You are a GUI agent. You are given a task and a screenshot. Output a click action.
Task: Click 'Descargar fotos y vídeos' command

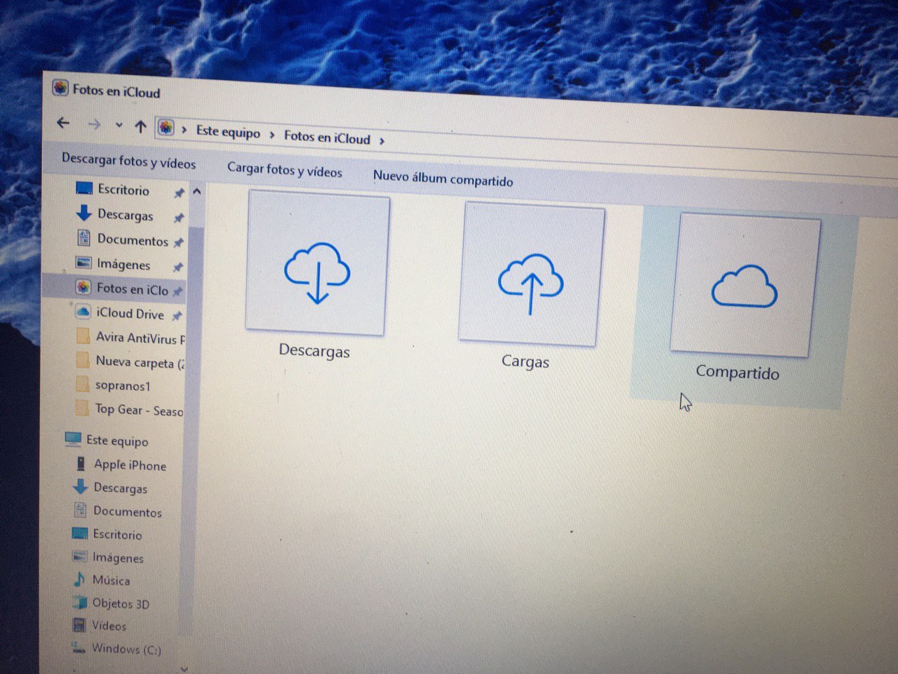128,161
